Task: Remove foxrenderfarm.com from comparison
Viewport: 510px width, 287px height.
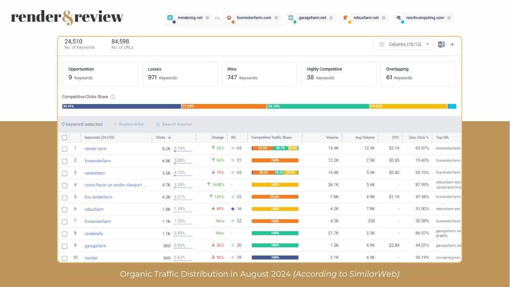Action: (276, 18)
